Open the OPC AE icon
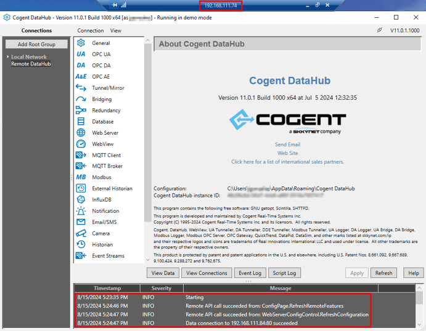The width and height of the screenshot is (426, 331). tap(81, 76)
